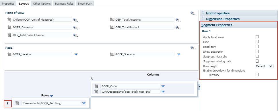Open the Business Rules tab
The width and height of the screenshot is (278, 111).
(x=64, y=3)
